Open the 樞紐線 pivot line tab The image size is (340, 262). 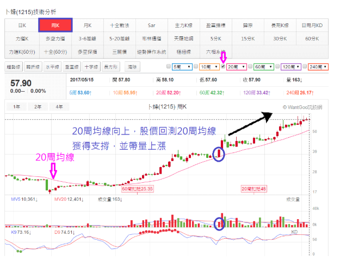coord(184,52)
